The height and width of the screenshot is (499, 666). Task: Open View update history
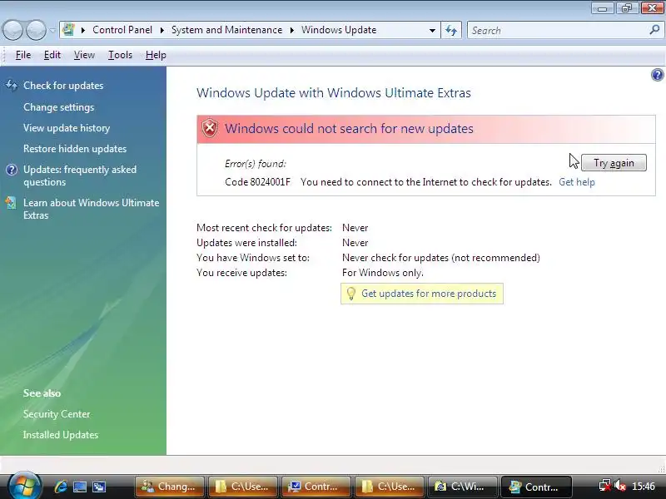pos(67,128)
